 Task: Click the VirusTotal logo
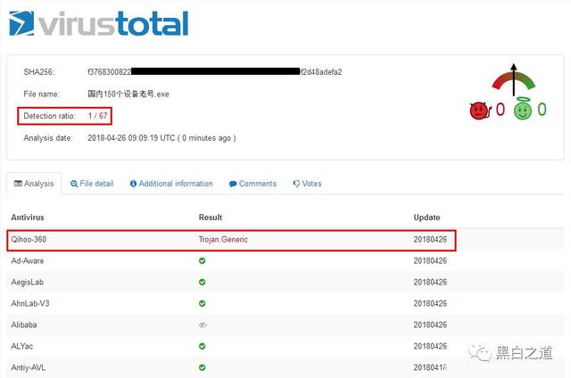coord(99,24)
